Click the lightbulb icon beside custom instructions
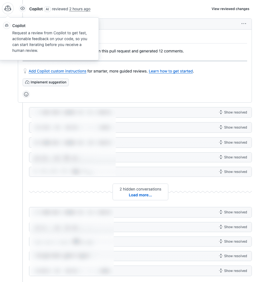This screenshot has height=282, width=258. pyautogui.click(x=25, y=71)
